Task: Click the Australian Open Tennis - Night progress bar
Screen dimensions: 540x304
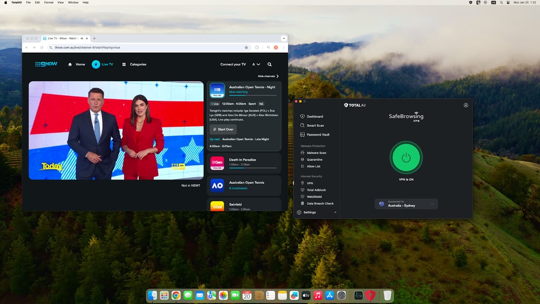Action: click(253, 95)
